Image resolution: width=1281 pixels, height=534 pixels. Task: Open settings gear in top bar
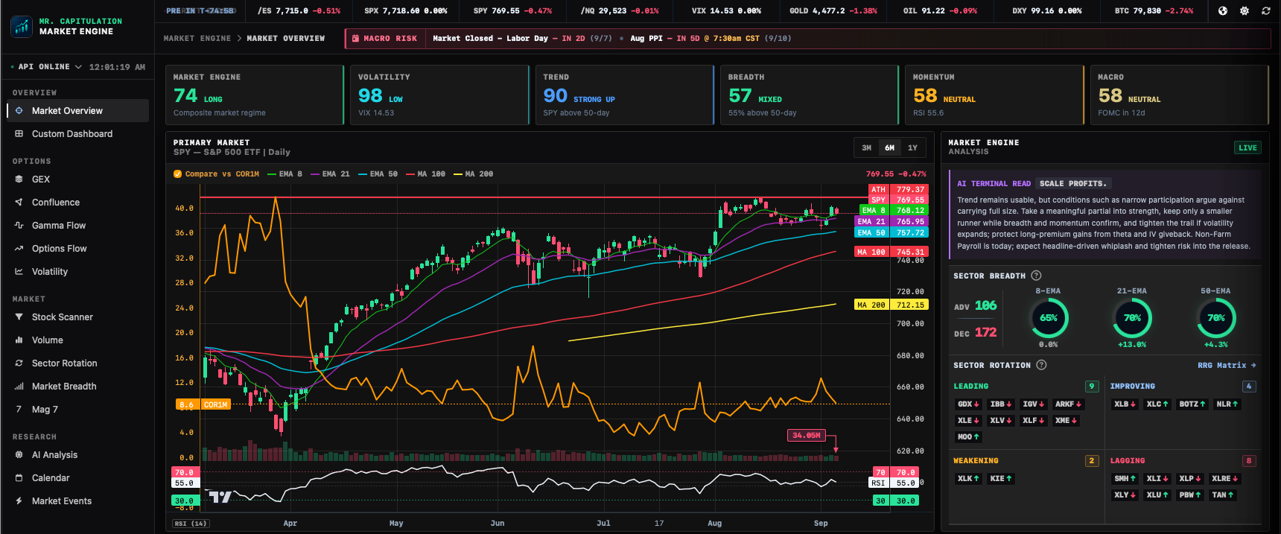[x=1244, y=10]
